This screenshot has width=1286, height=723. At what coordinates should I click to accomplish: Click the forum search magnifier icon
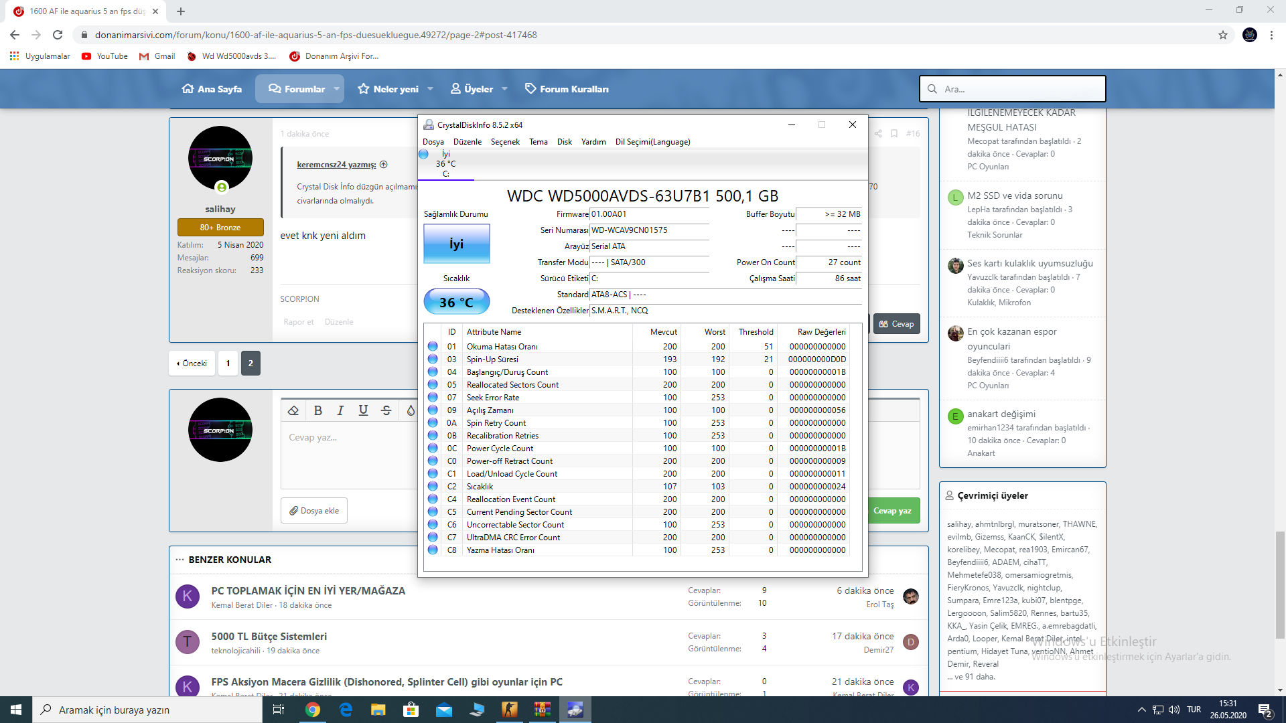[x=932, y=89]
